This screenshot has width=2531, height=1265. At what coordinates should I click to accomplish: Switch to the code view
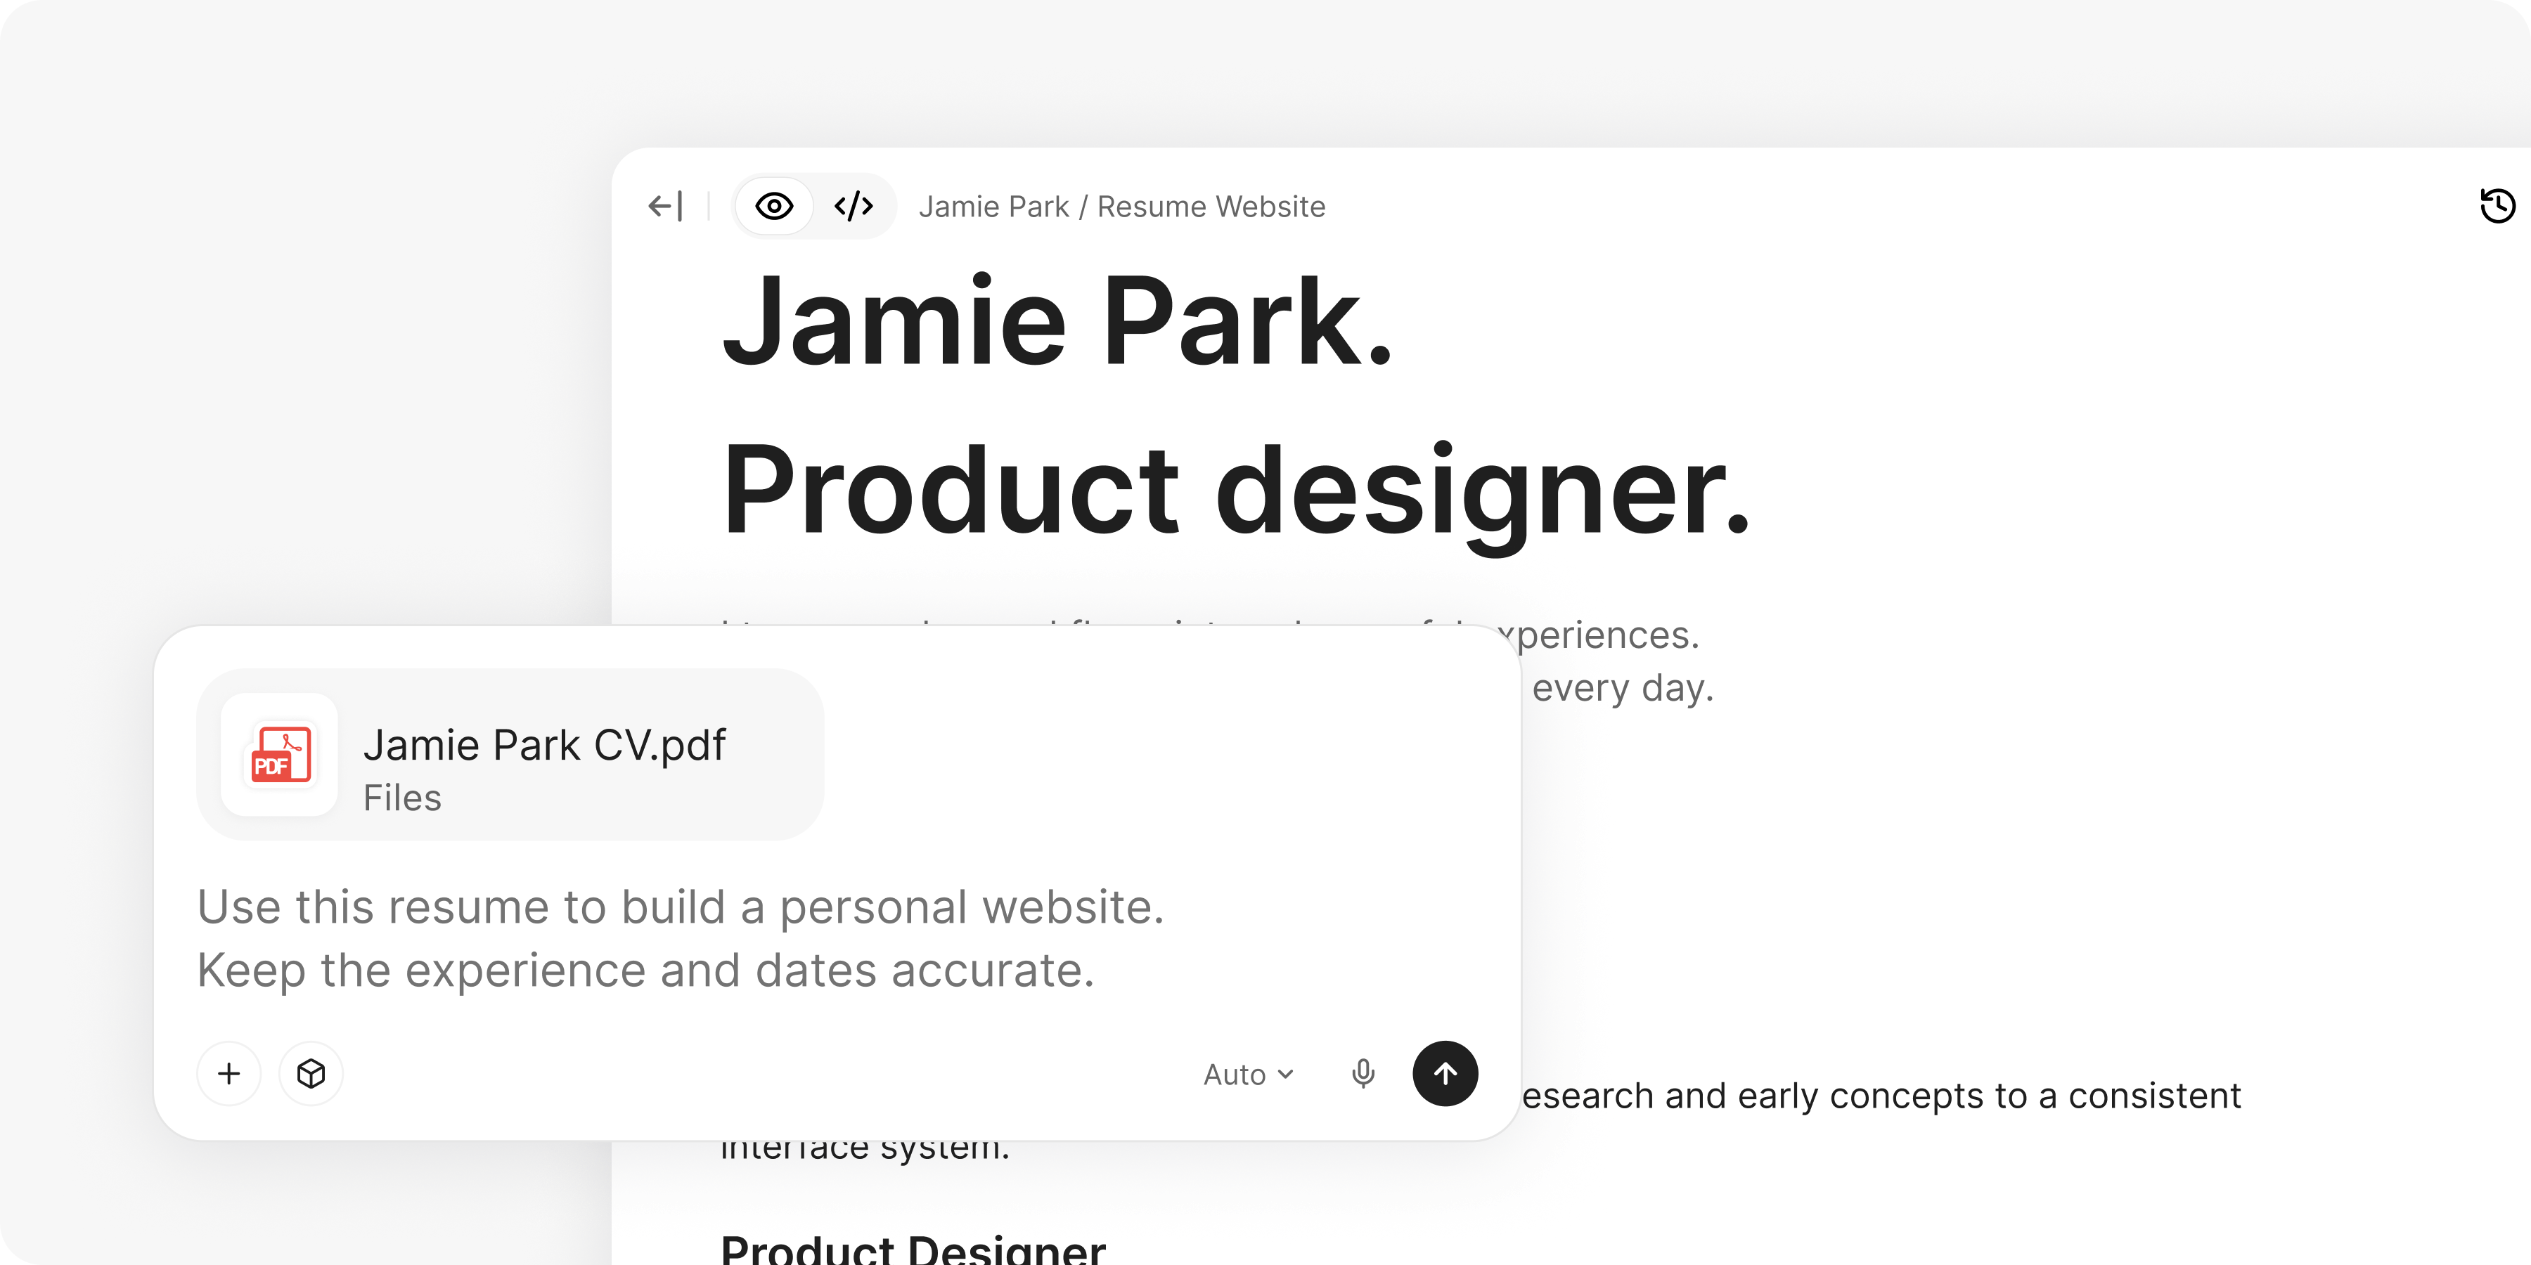click(x=853, y=206)
